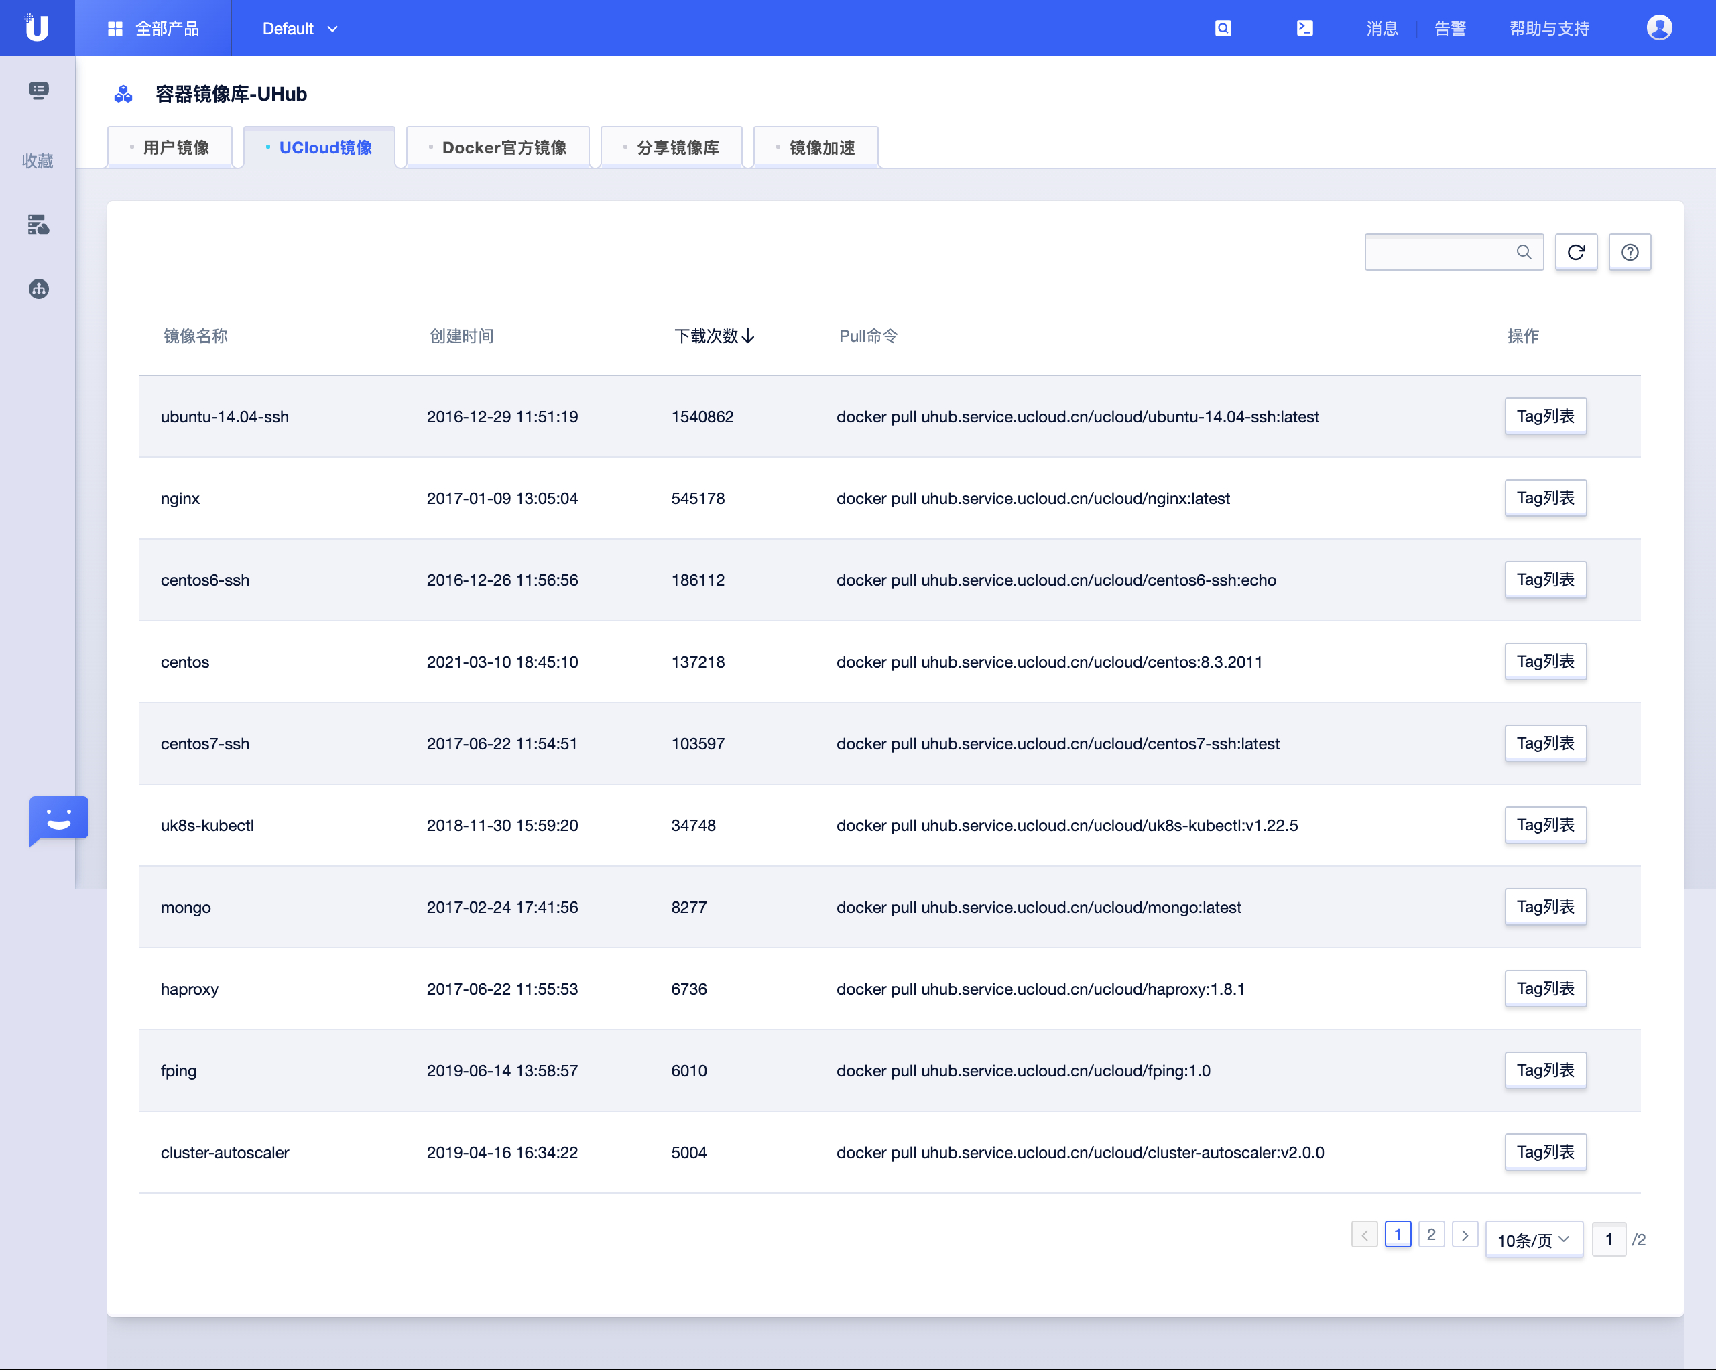Open Tag列表 for ubuntu-14.04-ssh

1545,416
